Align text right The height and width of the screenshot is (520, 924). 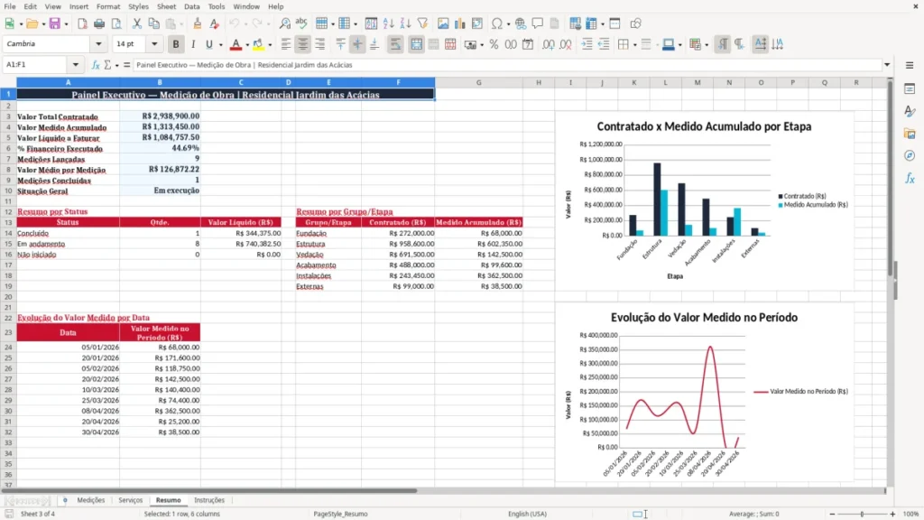point(320,44)
